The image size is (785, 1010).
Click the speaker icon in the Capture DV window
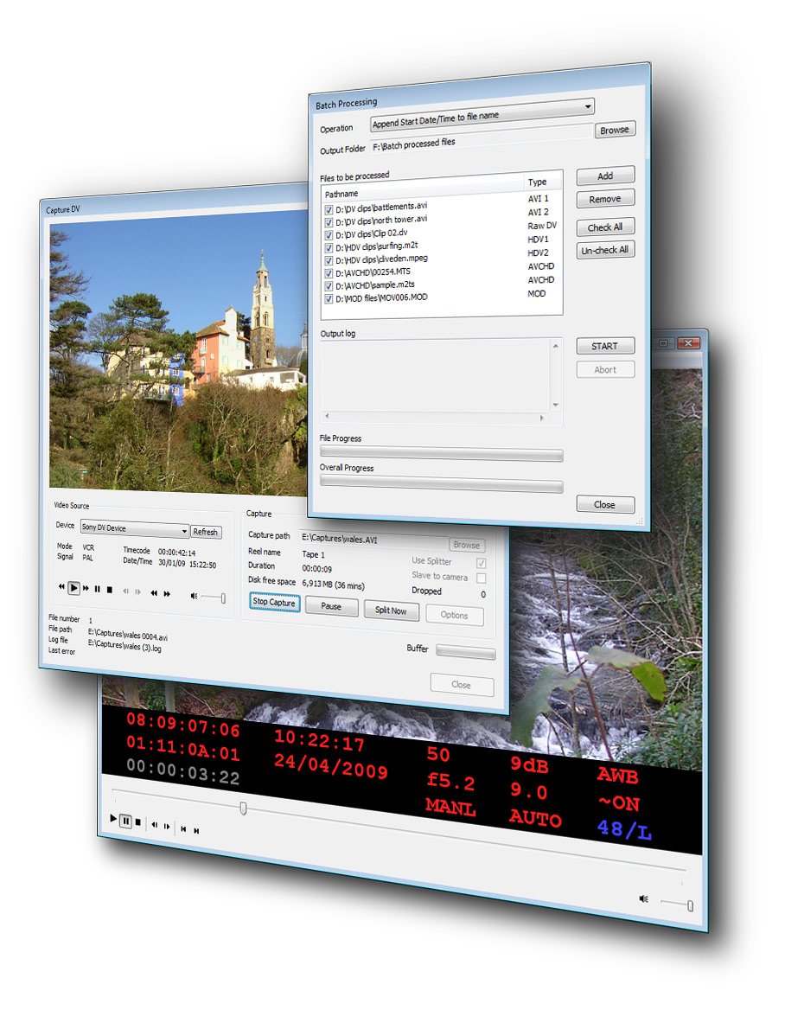click(195, 595)
